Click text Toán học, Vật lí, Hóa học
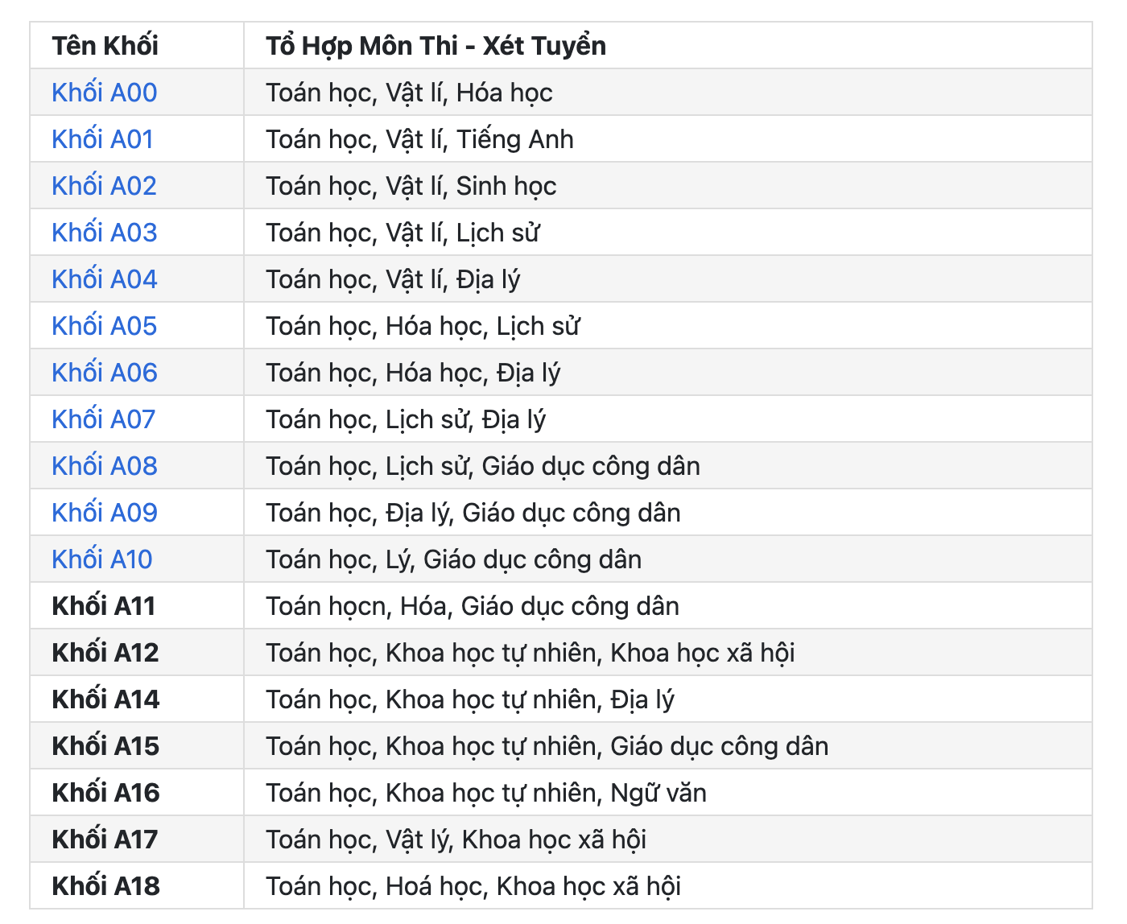This screenshot has width=1127, height=924. click(409, 93)
